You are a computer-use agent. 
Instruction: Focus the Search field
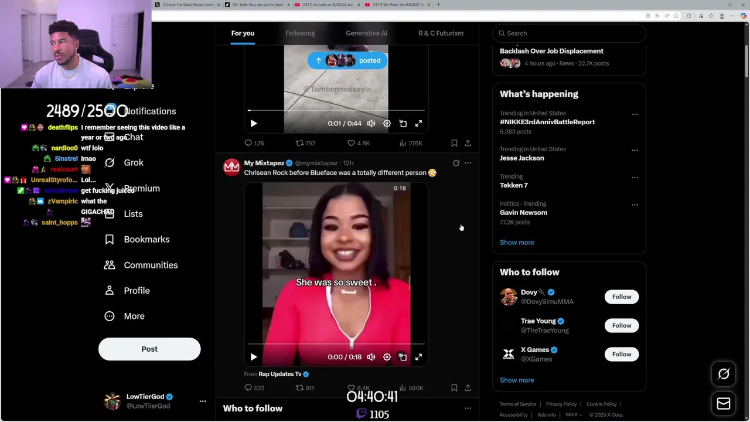click(569, 33)
